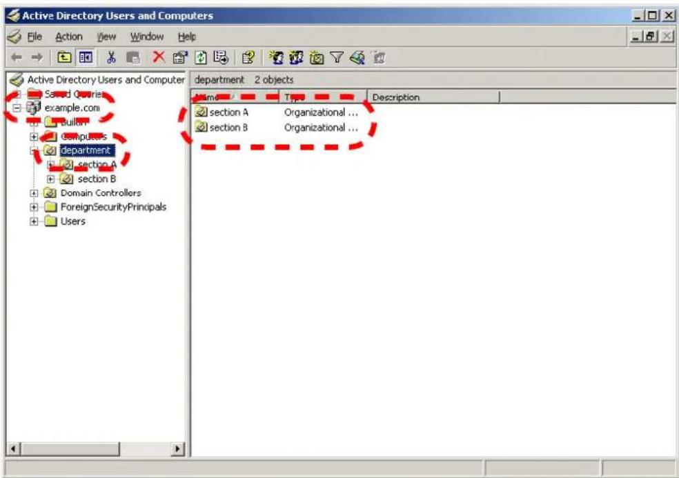The width and height of the screenshot is (679, 478).
Task: Refresh the view with the toolbar icon
Action: point(201,57)
